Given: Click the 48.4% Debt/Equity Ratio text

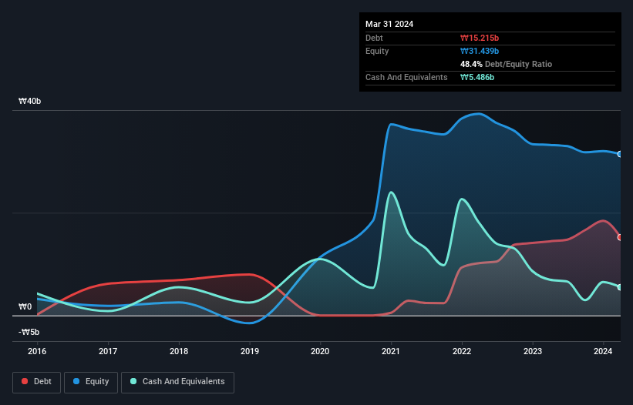Looking at the screenshot, I should pos(506,64).
